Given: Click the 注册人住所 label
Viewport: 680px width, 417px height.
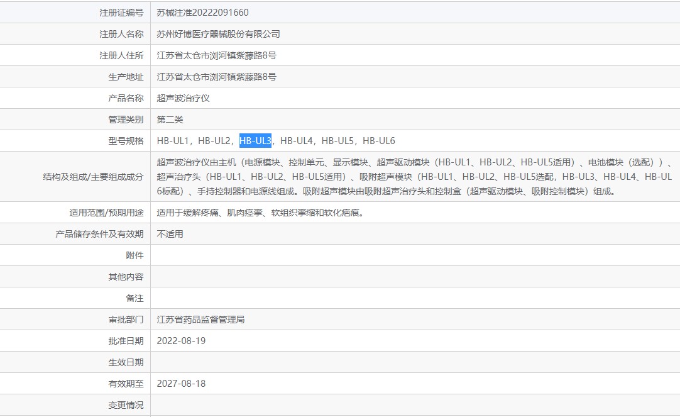Looking at the screenshot, I should 121,55.
